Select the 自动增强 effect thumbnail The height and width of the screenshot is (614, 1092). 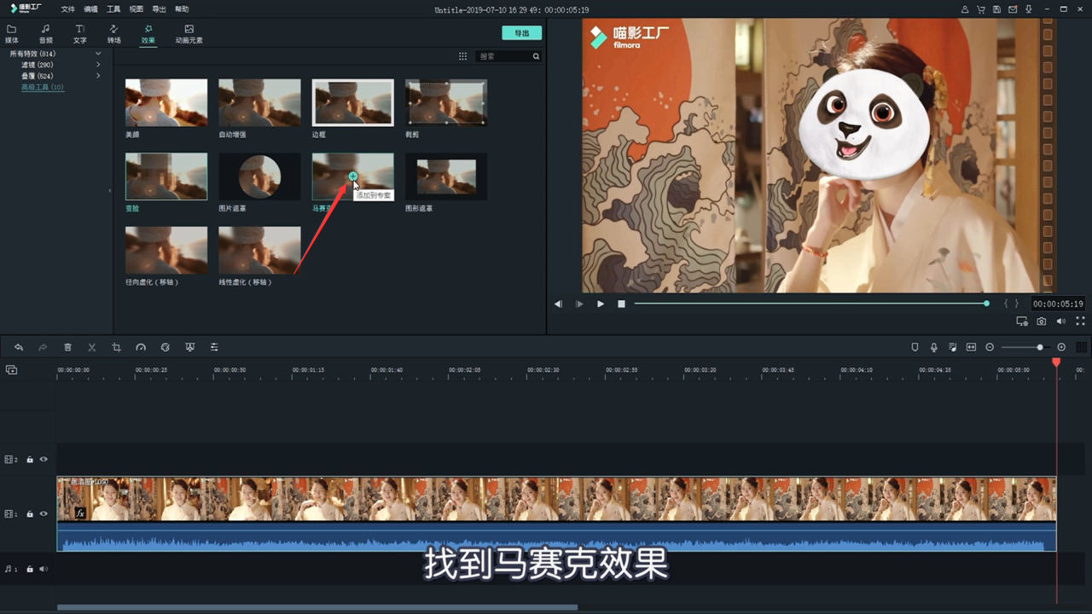(x=259, y=102)
